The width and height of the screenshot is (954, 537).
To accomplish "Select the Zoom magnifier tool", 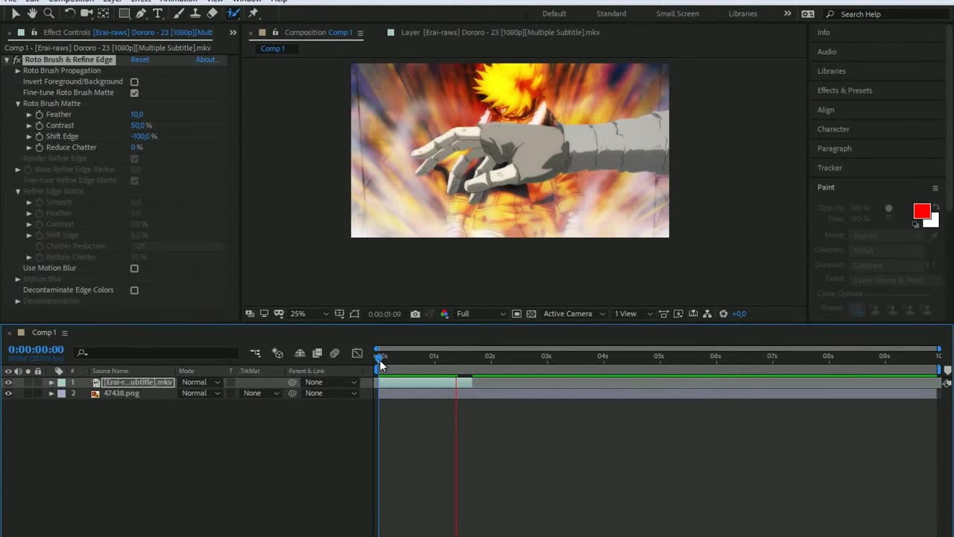I will [x=48, y=13].
